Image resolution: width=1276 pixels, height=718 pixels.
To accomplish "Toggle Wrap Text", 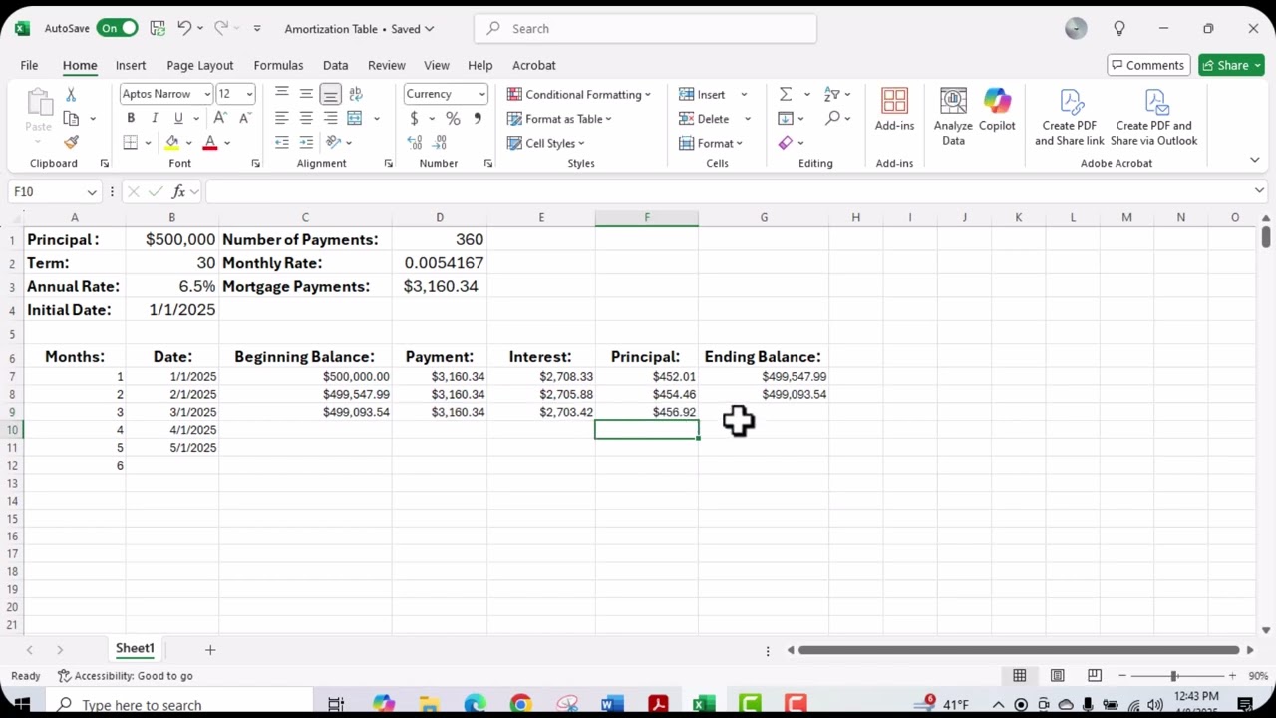I will (356, 94).
